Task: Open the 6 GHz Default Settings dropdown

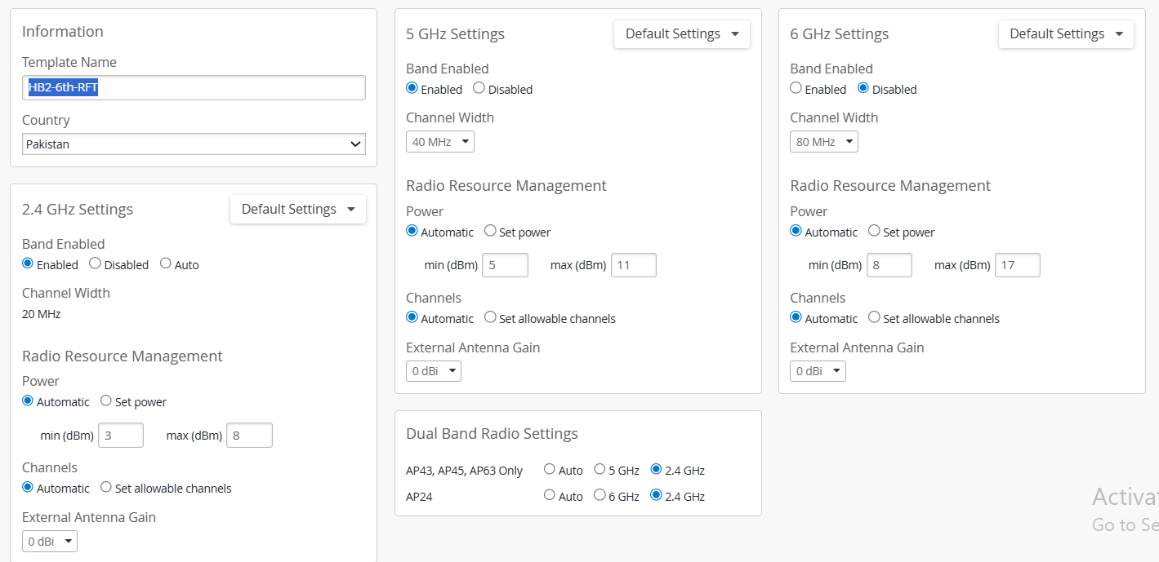Action: pyautogui.click(x=1066, y=34)
